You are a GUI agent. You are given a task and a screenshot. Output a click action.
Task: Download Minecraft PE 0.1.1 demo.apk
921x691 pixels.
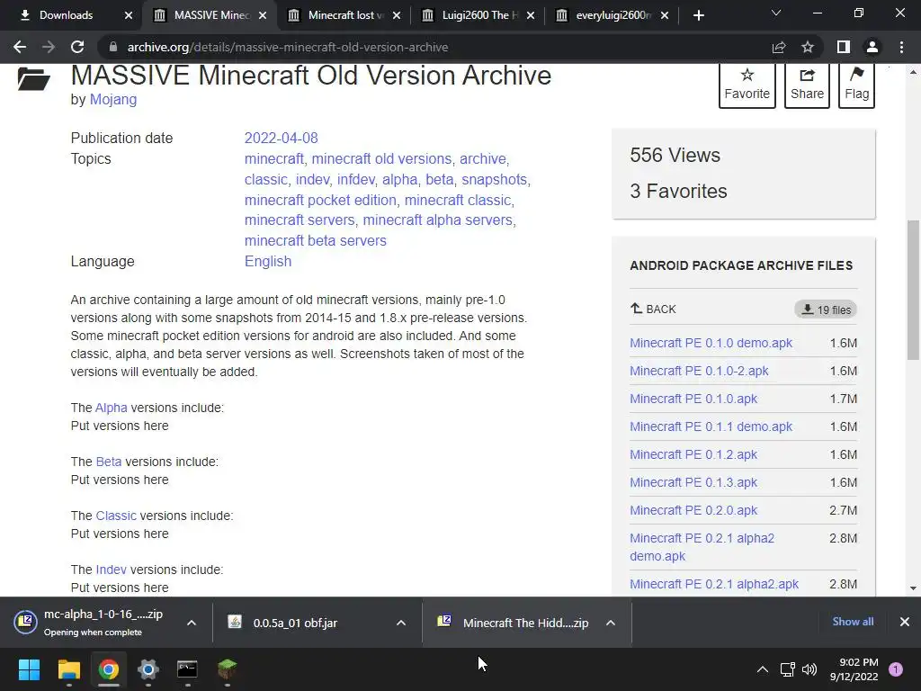(x=711, y=426)
